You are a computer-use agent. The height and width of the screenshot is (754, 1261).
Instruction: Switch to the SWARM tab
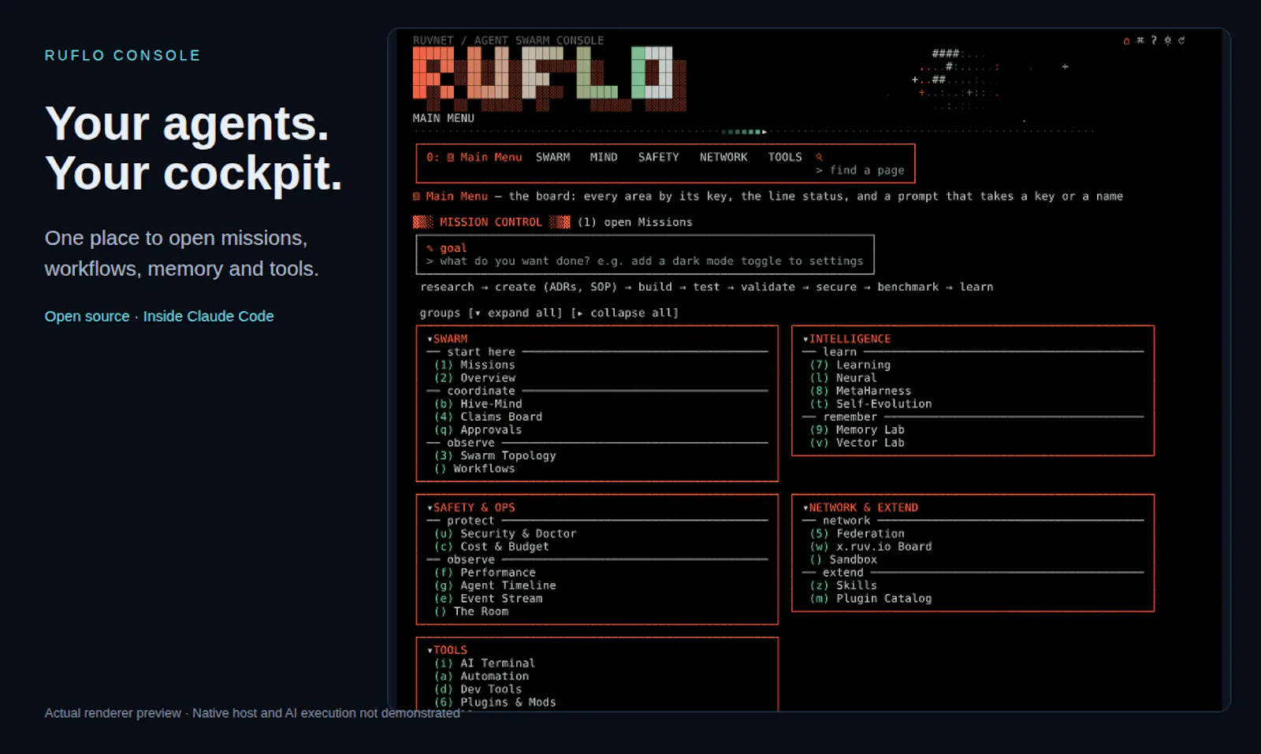(x=553, y=158)
